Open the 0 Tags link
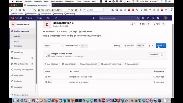The height and width of the screenshot is (103, 183). [x=73, y=32]
